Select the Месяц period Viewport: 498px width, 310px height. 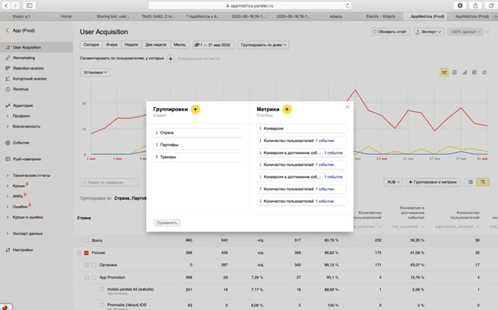[x=180, y=45]
